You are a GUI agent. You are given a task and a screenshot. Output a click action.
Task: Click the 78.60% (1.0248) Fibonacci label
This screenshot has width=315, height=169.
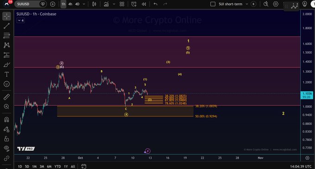(176, 103)
